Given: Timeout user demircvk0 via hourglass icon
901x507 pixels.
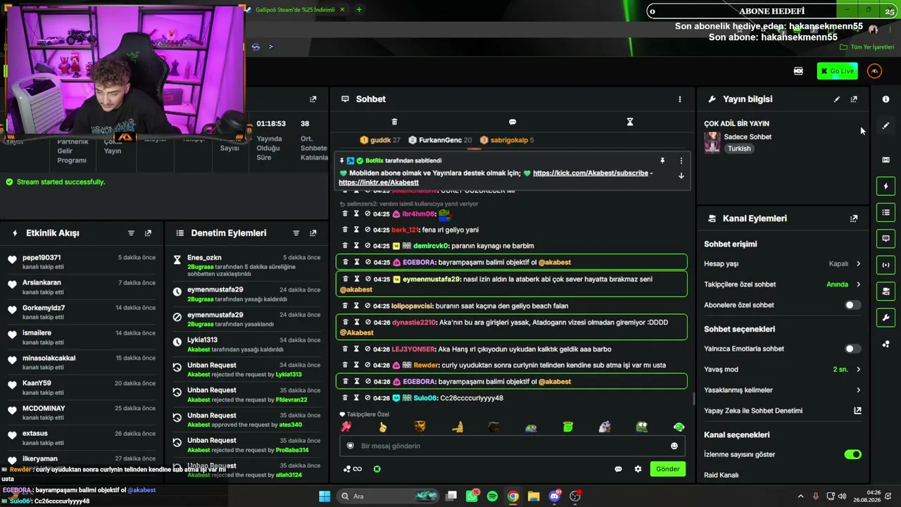Looking at the screenshot, I should (x=356, y=246).
